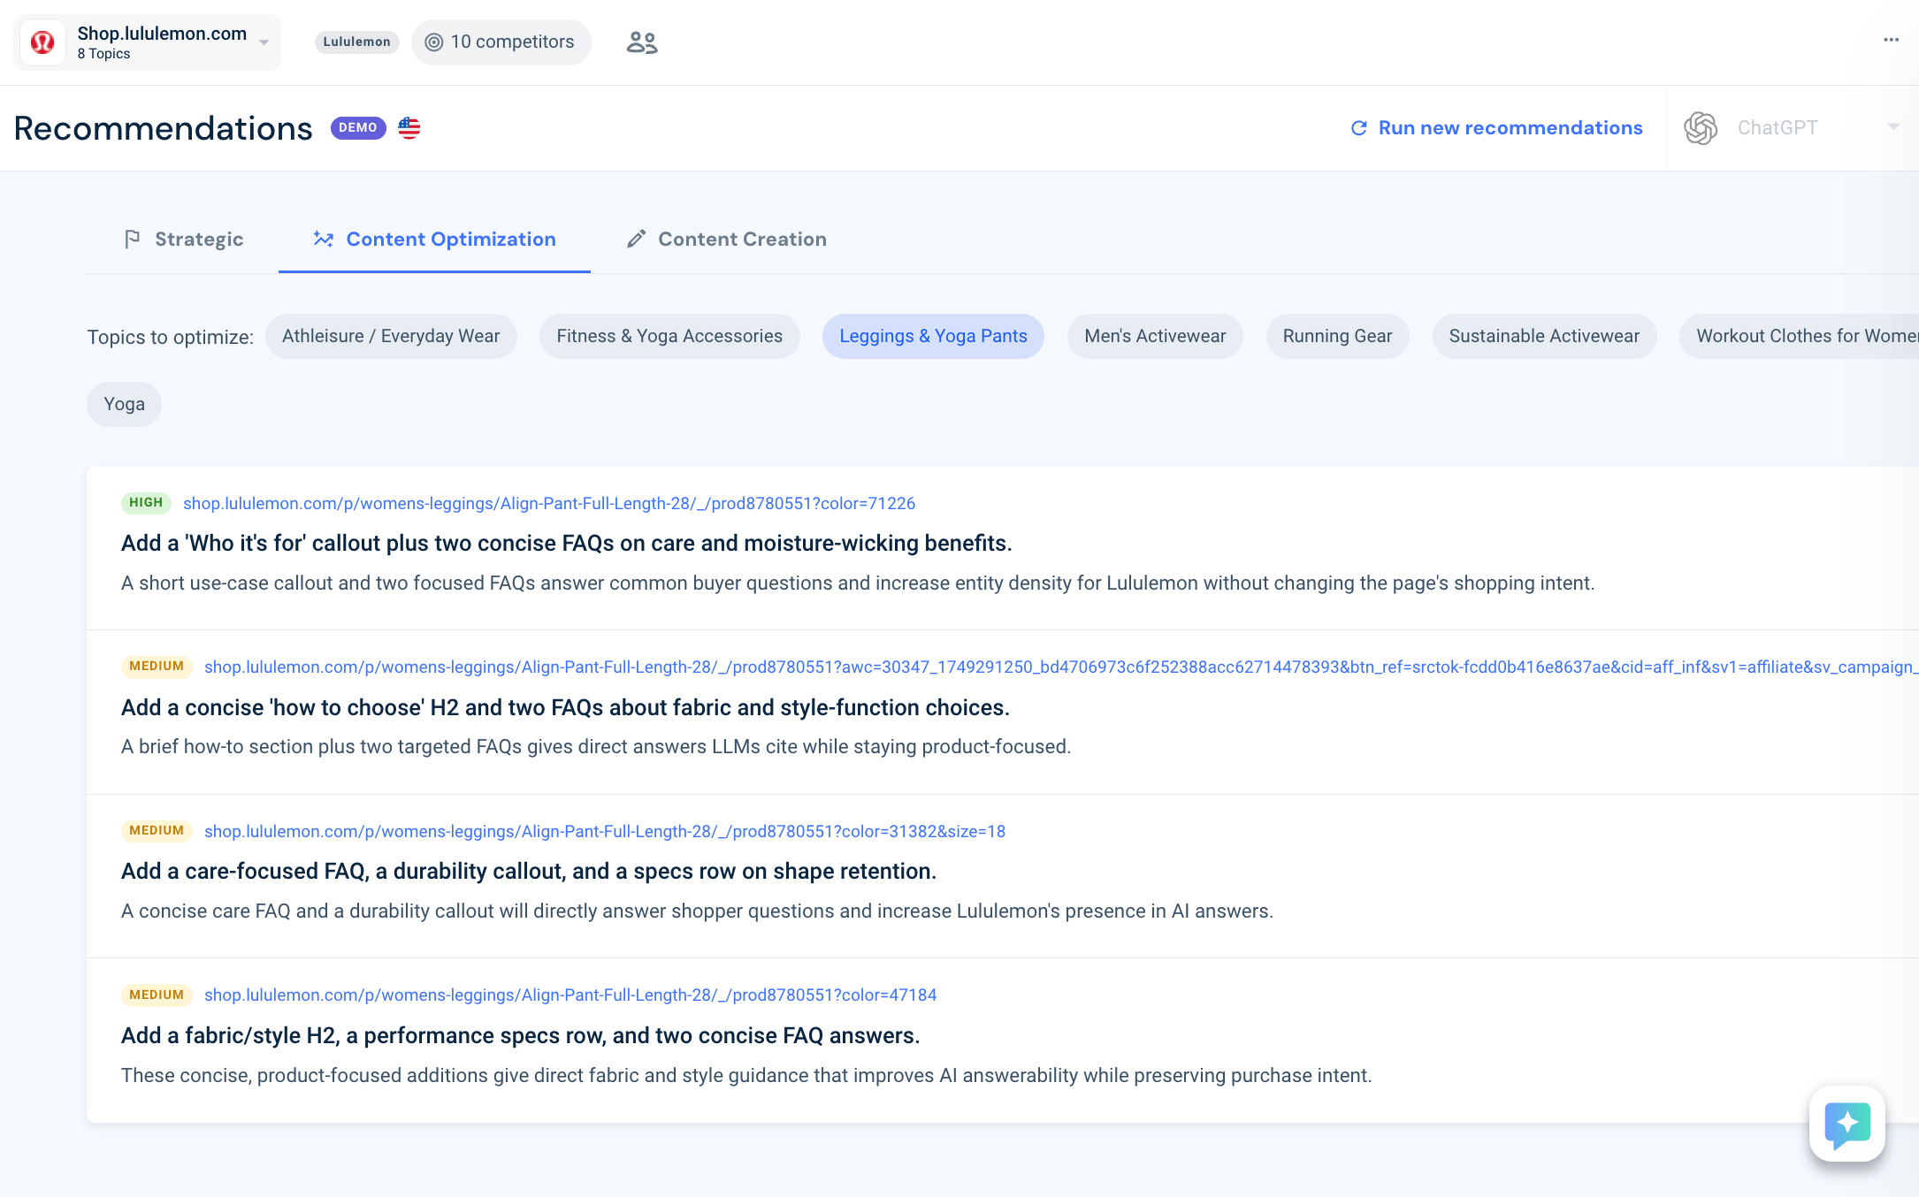Click the Lululemon brand tag

pyautogui.click(x=356, y=42)
